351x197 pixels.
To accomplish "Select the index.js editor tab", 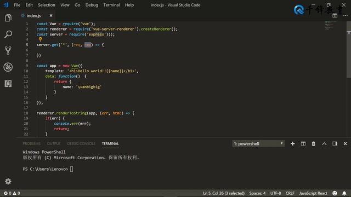I will pyautogui.click(x=33, y=16).
